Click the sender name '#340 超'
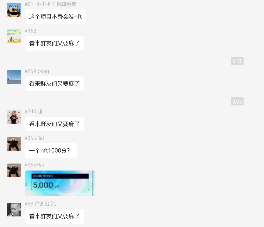This screenshot has width=264, height=227. point(34,111)
